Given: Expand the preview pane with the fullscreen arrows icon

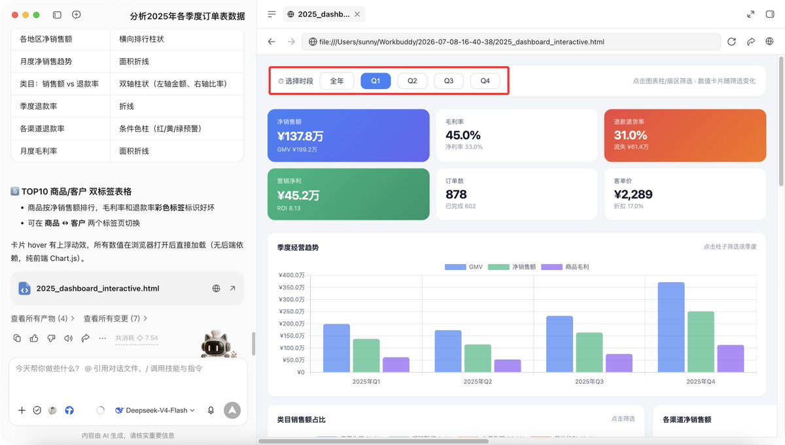Looking at the screenshot, I should pyautogui.click(x=751, y=14).
